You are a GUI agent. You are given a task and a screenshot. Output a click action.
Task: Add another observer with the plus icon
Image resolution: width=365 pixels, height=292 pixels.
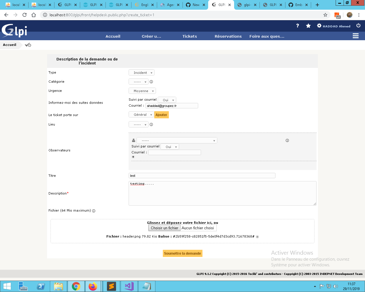(x=133, y=157)
